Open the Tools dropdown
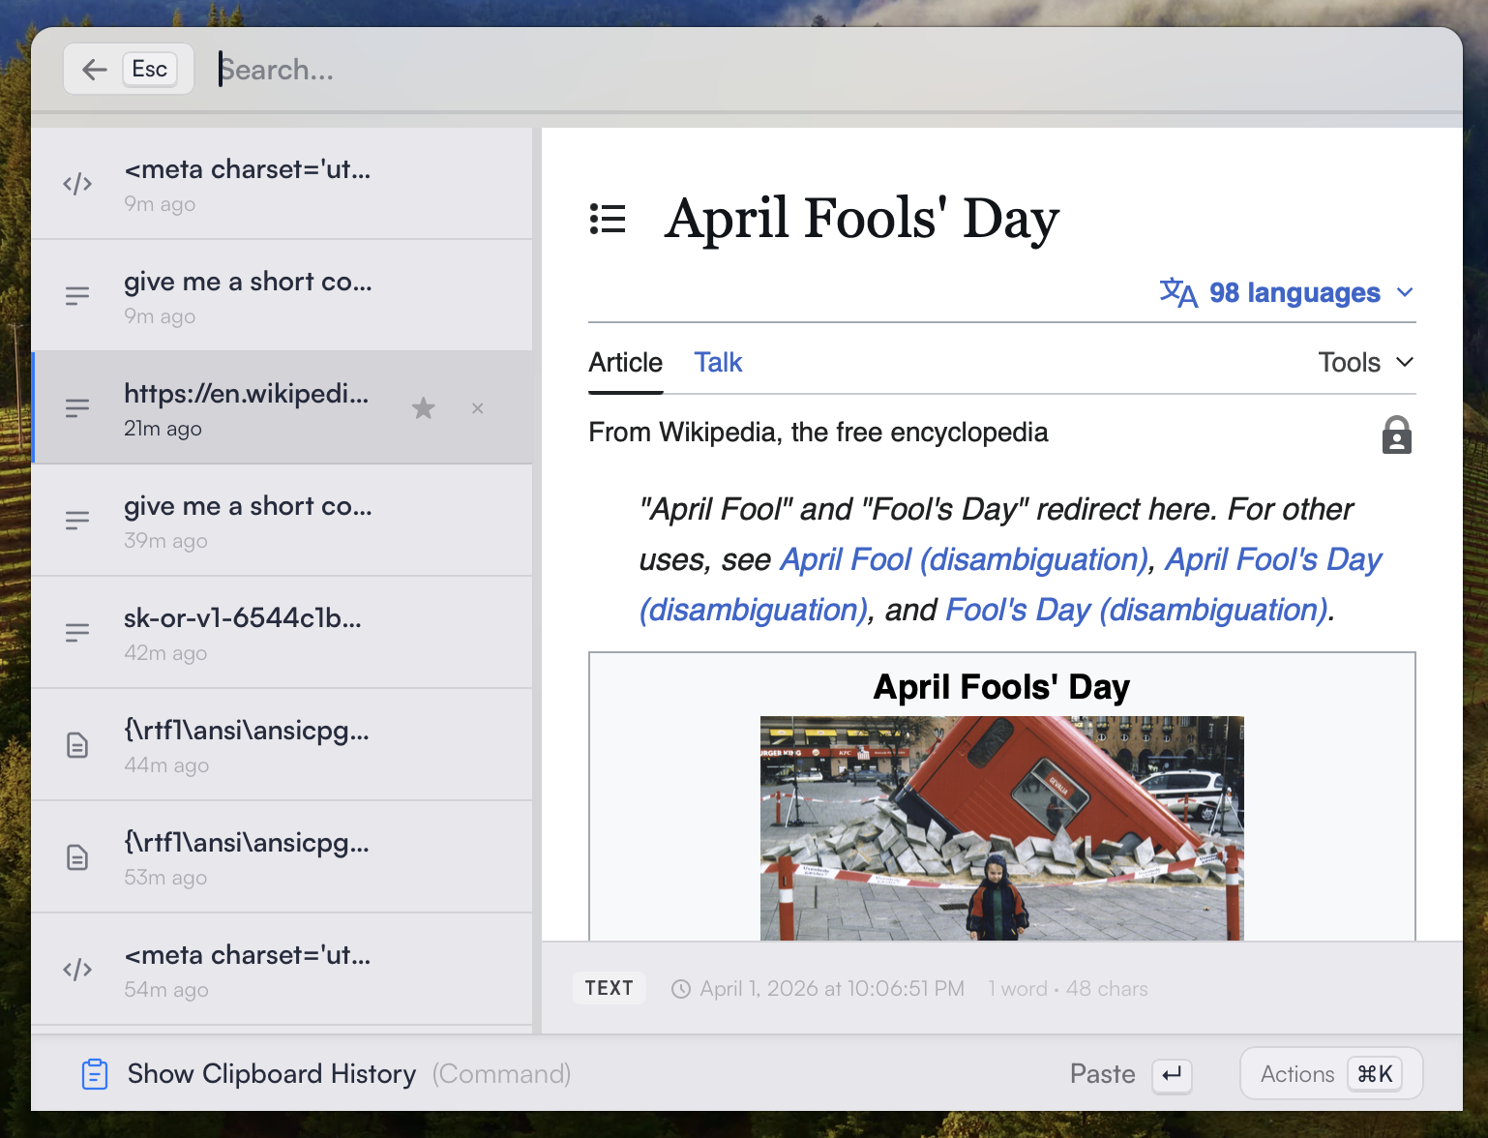This screenshot has width=1488, height=1138. point(1366,362)
